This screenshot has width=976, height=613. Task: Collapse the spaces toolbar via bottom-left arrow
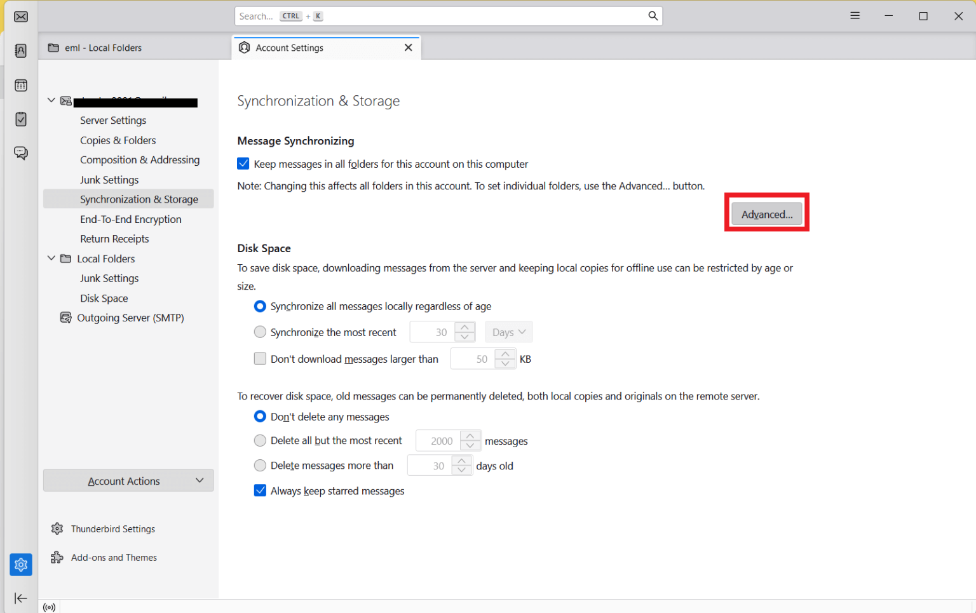point(21,598)
